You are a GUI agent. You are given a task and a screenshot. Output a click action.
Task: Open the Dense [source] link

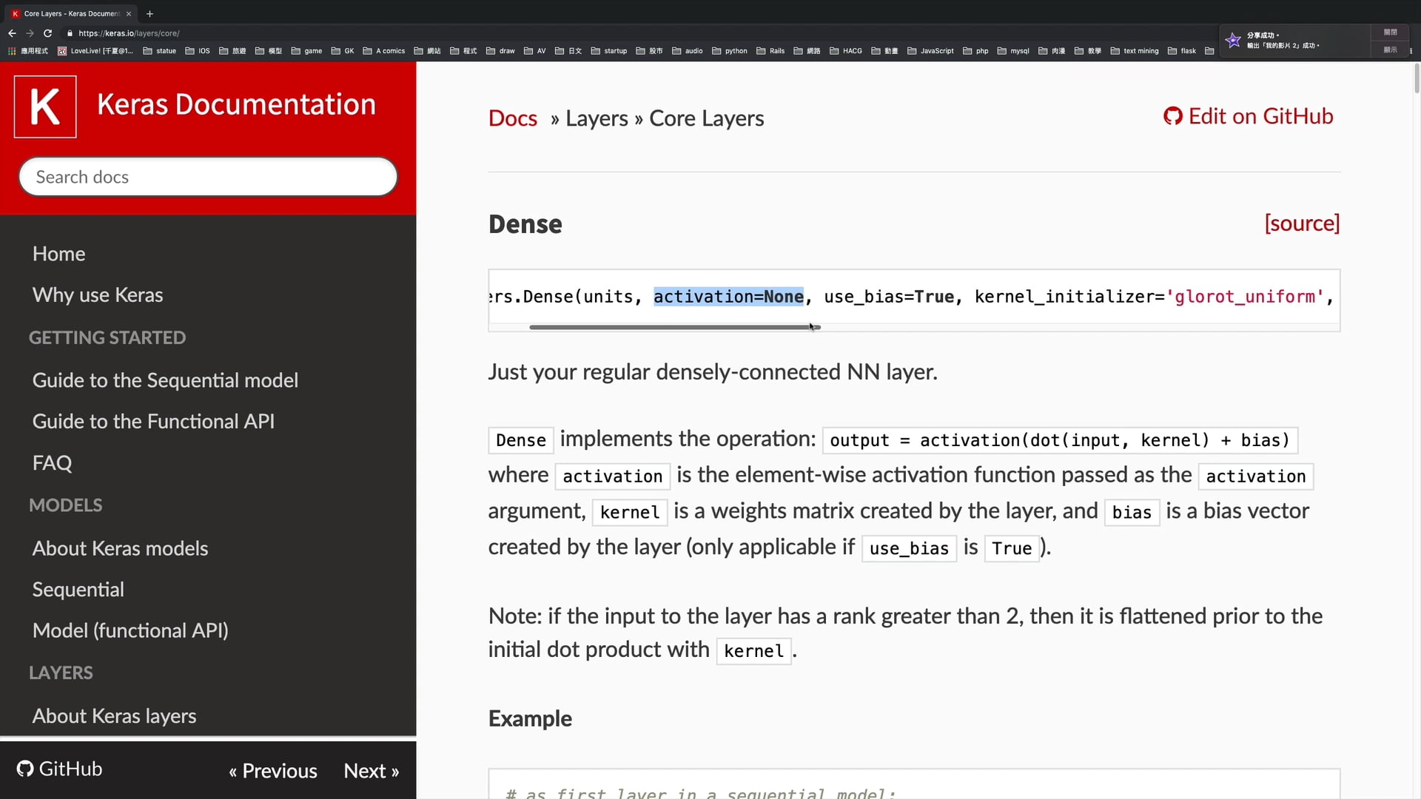1301,223
